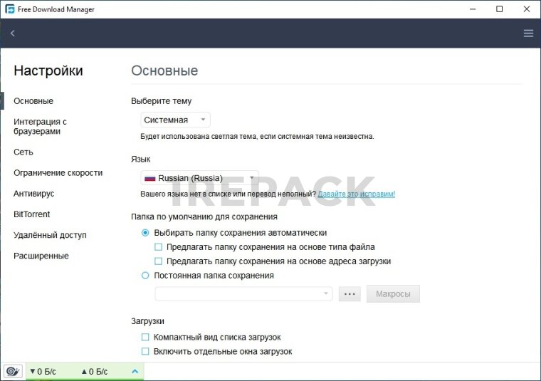Click the Макросы button
Screen dimensions: 541x381
coord(393,294)
